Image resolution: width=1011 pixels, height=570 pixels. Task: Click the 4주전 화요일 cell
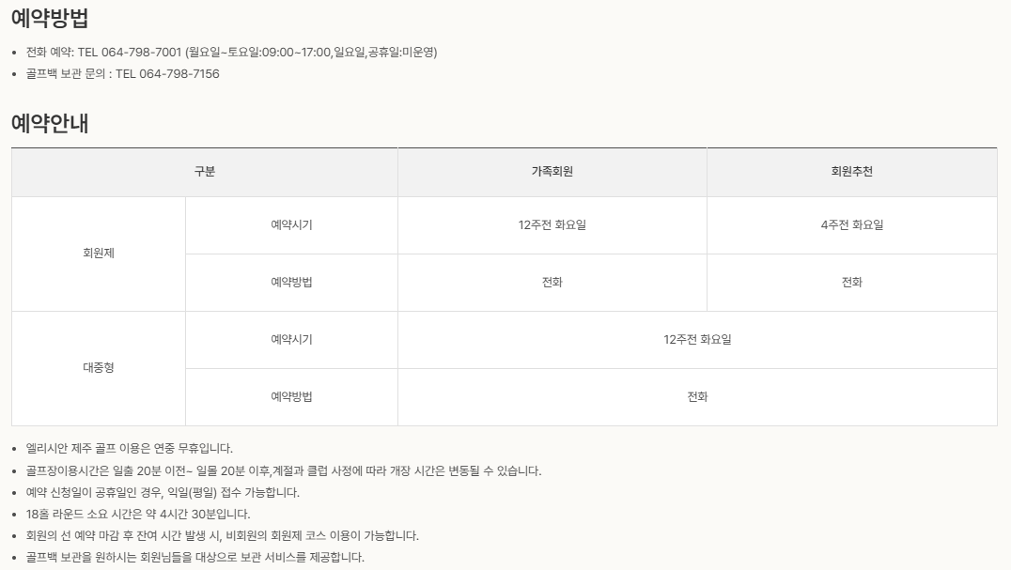point(851,225)
